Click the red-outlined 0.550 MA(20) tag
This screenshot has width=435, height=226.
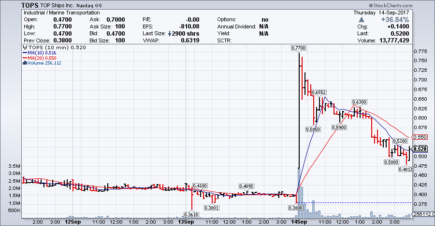click(419, 137)
